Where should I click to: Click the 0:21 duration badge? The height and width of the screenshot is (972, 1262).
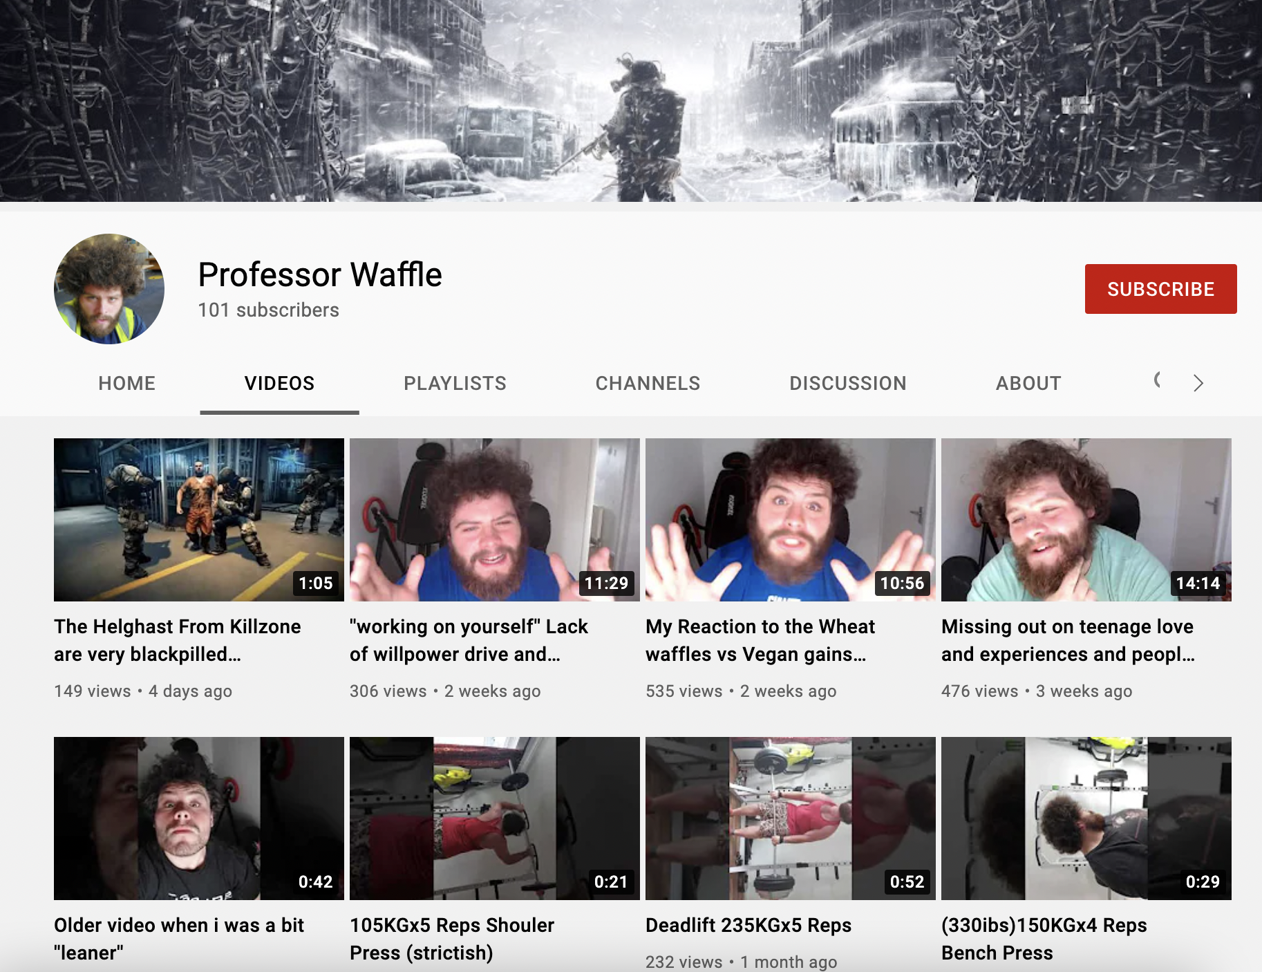tap(611, 882)
